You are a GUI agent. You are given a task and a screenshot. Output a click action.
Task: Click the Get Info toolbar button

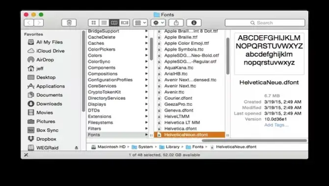click(x=194, y=23)
